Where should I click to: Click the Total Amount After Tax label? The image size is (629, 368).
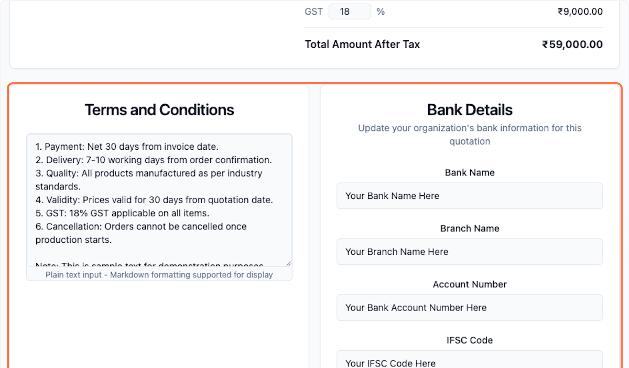[x=362, y=44]
